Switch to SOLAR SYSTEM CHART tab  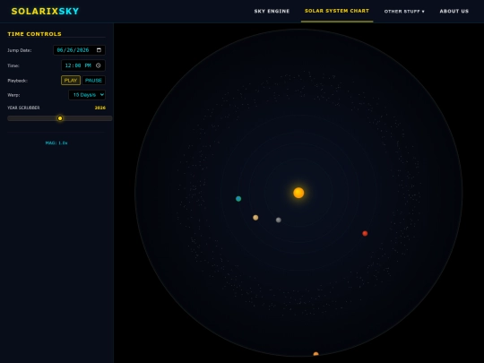click(x=337, y=11)
